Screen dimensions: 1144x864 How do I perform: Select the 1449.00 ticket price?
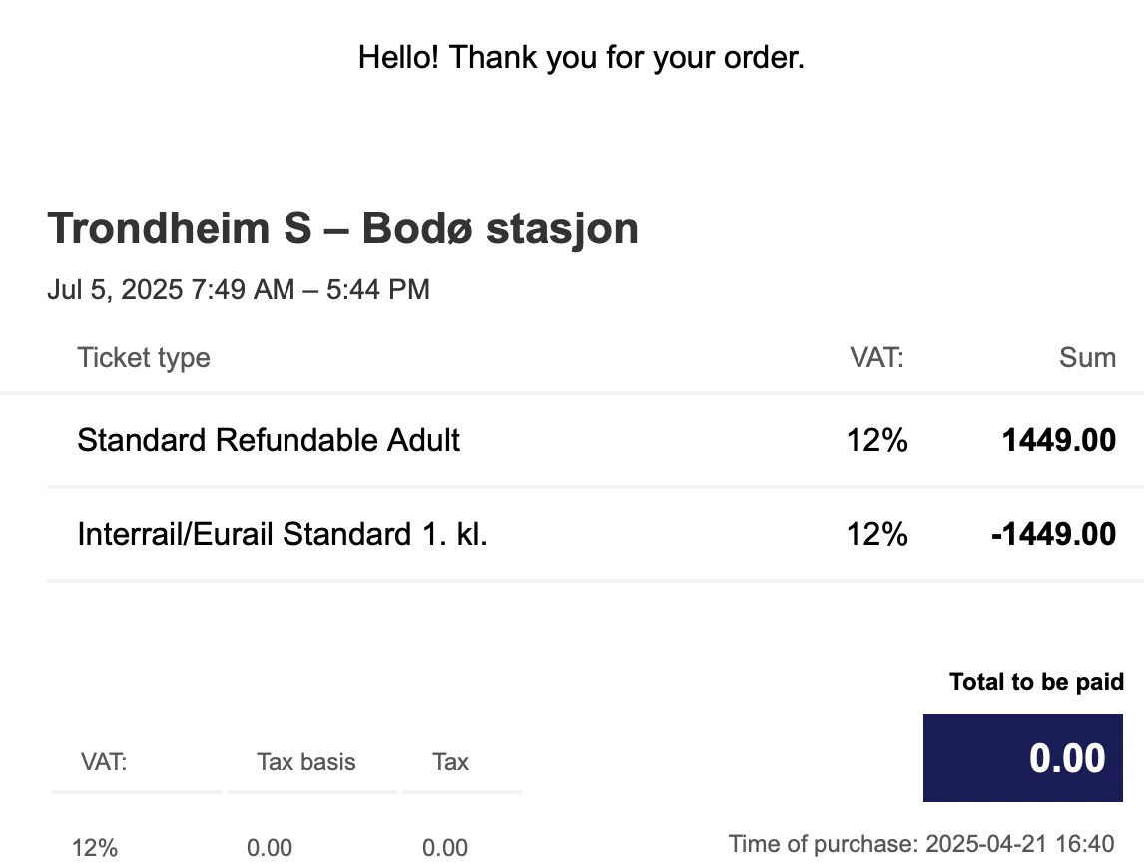1059,440
